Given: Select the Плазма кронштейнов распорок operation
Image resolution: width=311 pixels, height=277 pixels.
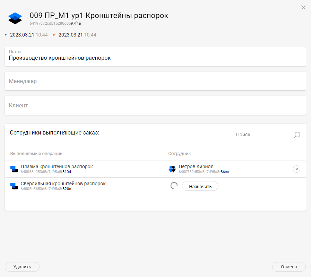Looking at the screenshot, I should coord(57,166).
